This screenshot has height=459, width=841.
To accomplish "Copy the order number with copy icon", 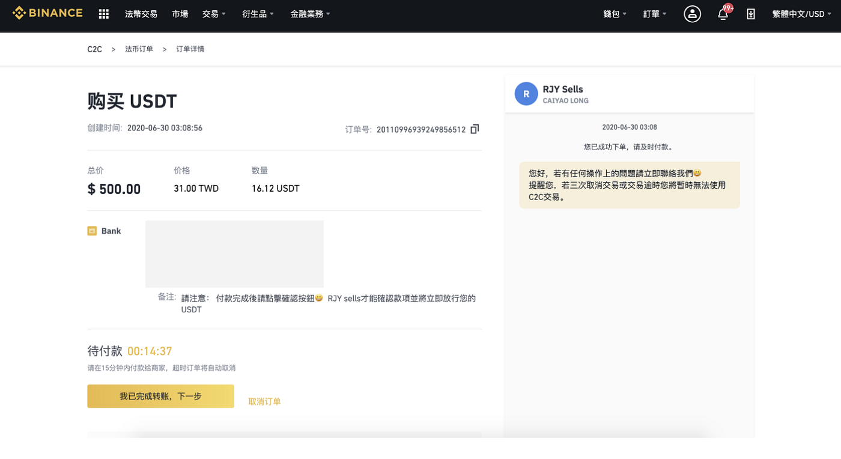I will click(x=475, y=129).
